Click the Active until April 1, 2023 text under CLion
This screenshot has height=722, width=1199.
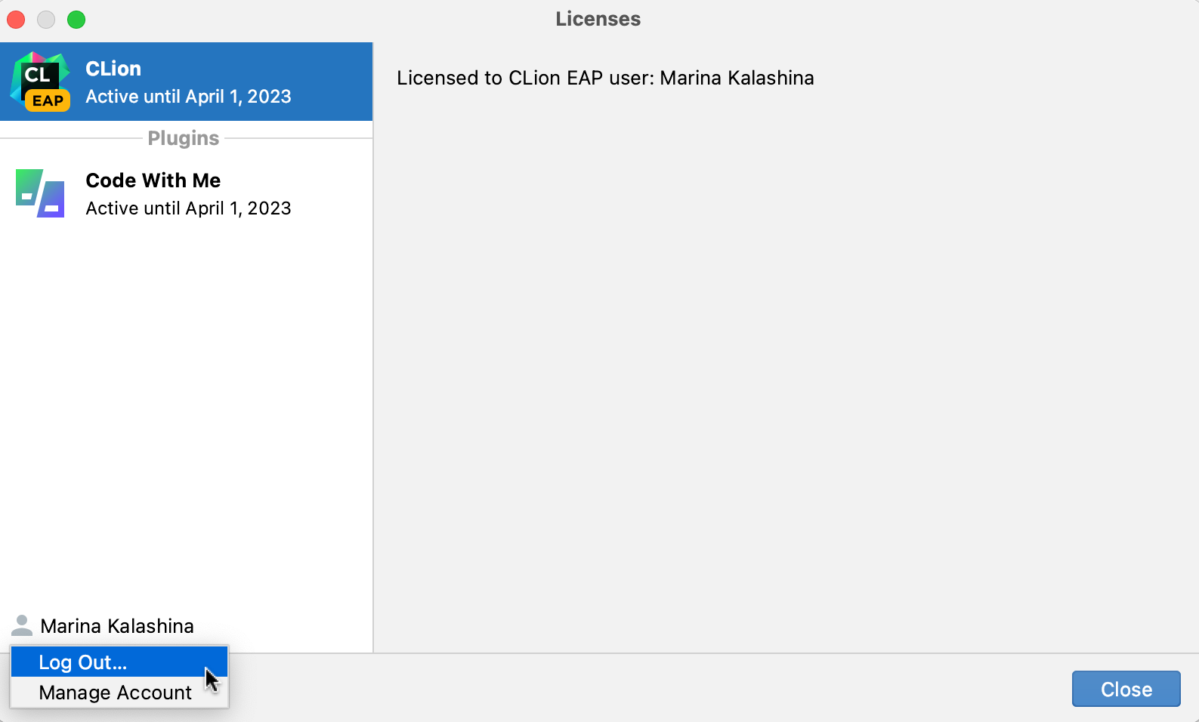tap(188, 97)
